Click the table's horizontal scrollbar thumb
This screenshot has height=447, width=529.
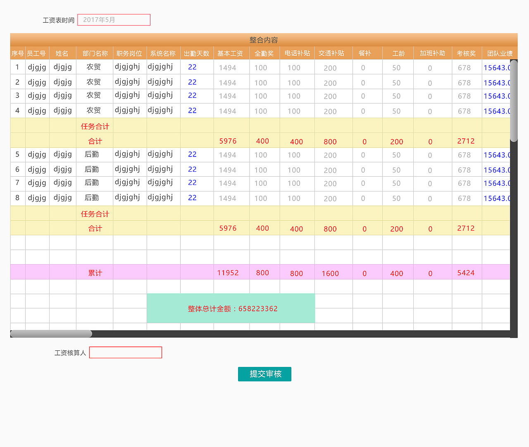coord(51,334)
